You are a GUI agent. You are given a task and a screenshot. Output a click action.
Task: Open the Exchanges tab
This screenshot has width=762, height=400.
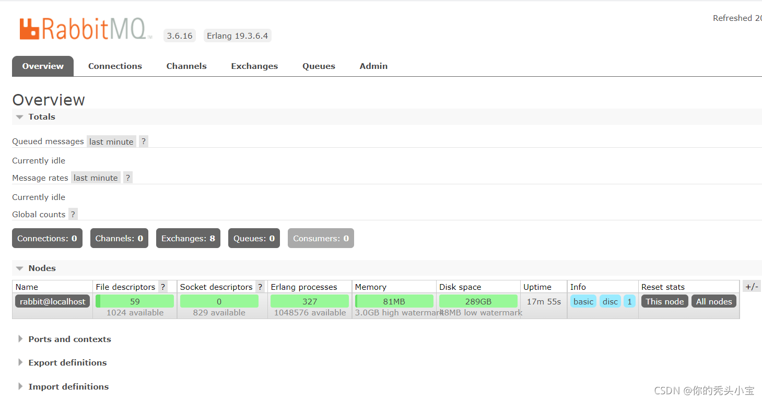(x=254, y=66)
